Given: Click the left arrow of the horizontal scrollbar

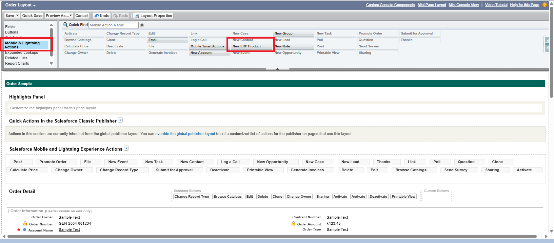Looking at the screenshot, I should (x=4, y=236).
